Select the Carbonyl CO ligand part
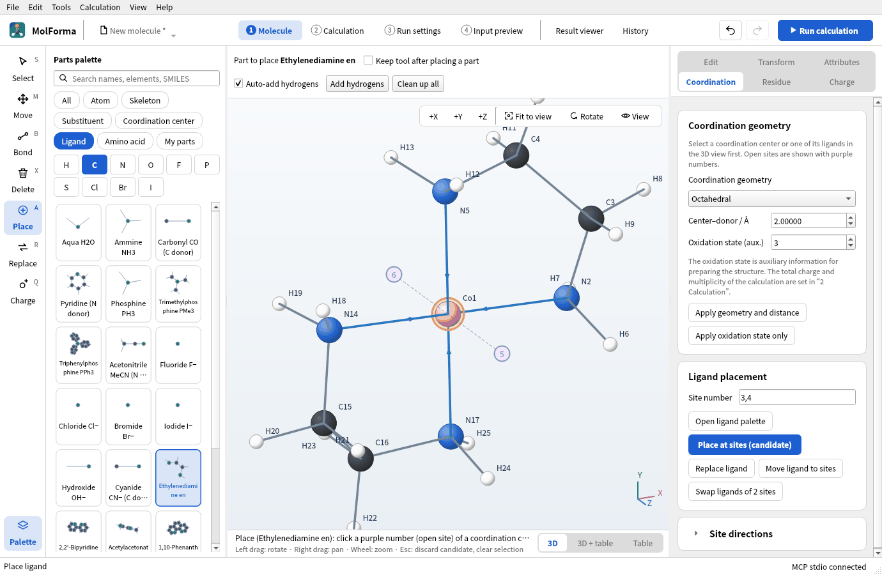 (x=178, y=233)
